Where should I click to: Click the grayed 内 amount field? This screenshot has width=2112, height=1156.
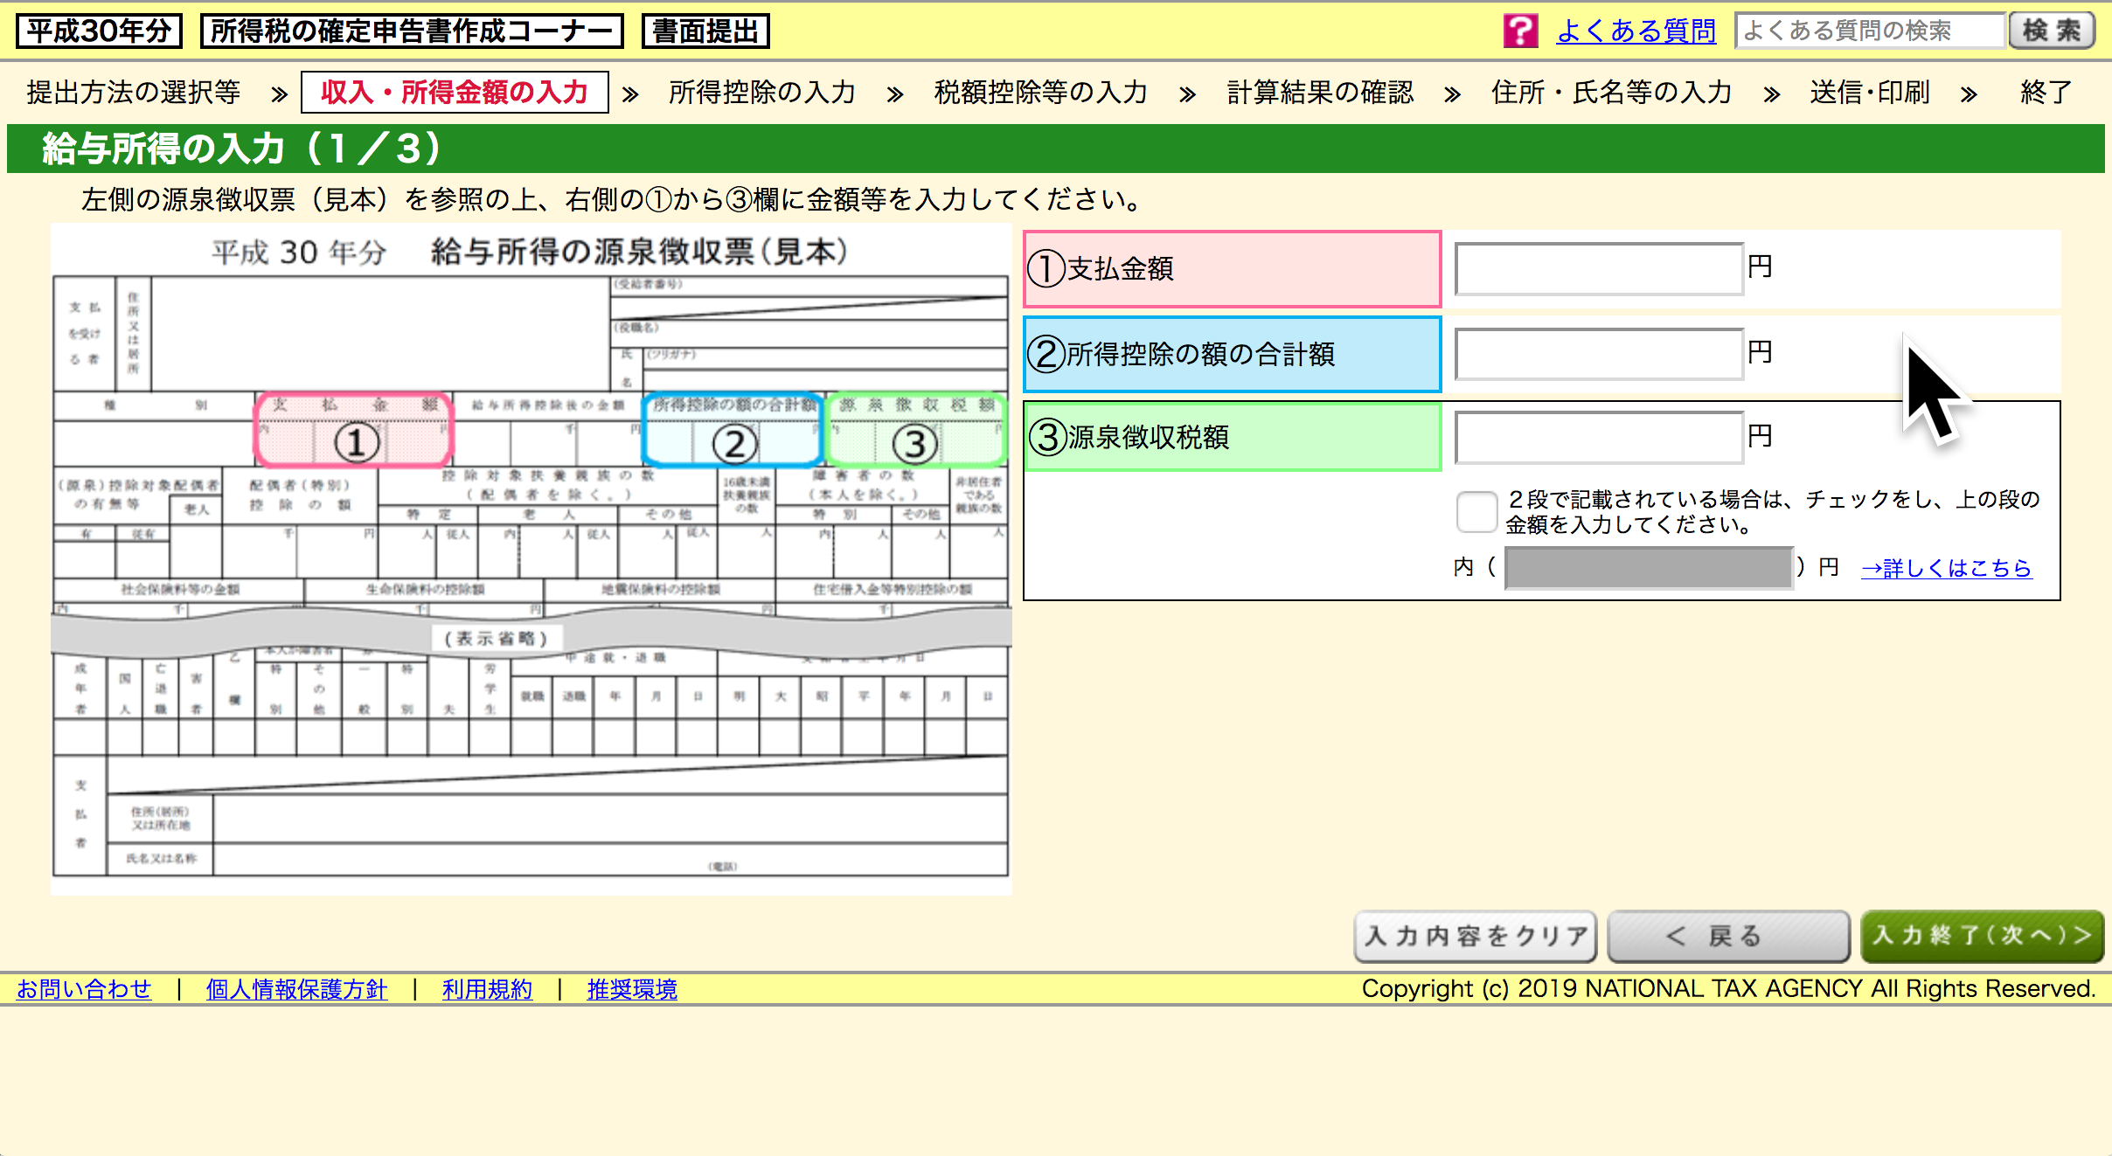coord(1648,569)
